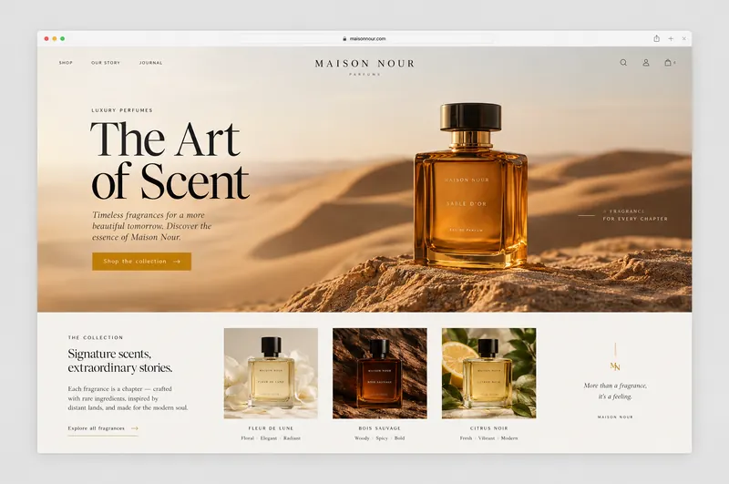Open the Bois Sauvage product image
The image size is (729, 484).
380,374
